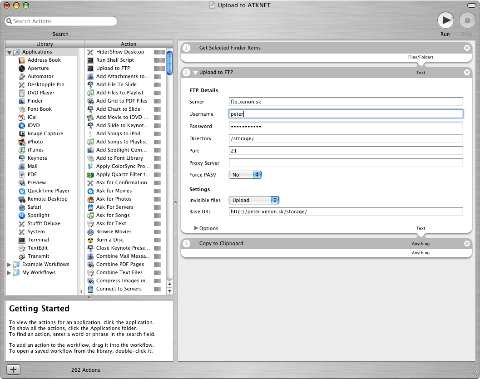Select the Keynote icon
The height and width of the screenshot is (379, 480).
pos(22,158)
